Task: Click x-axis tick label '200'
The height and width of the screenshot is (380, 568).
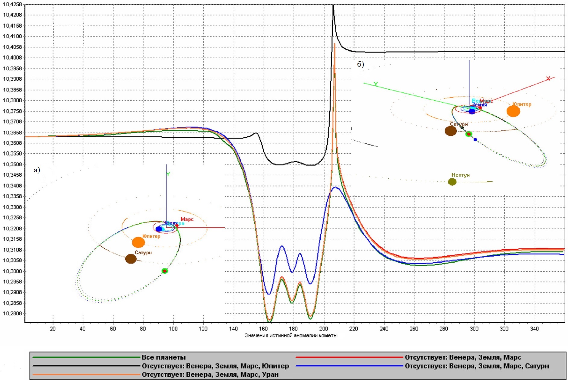Action: pos(324,329)
